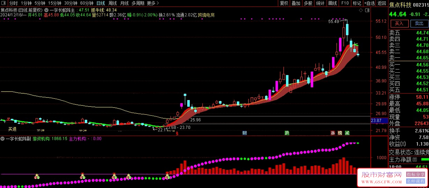Click the 名师课程 button

[415, 181]
